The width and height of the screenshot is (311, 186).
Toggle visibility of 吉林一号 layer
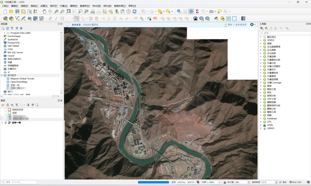tap(5, 123)
